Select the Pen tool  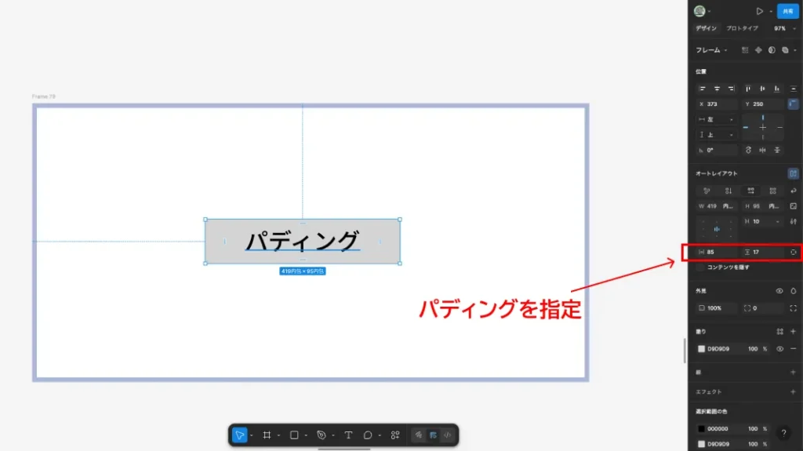[321, 435]
